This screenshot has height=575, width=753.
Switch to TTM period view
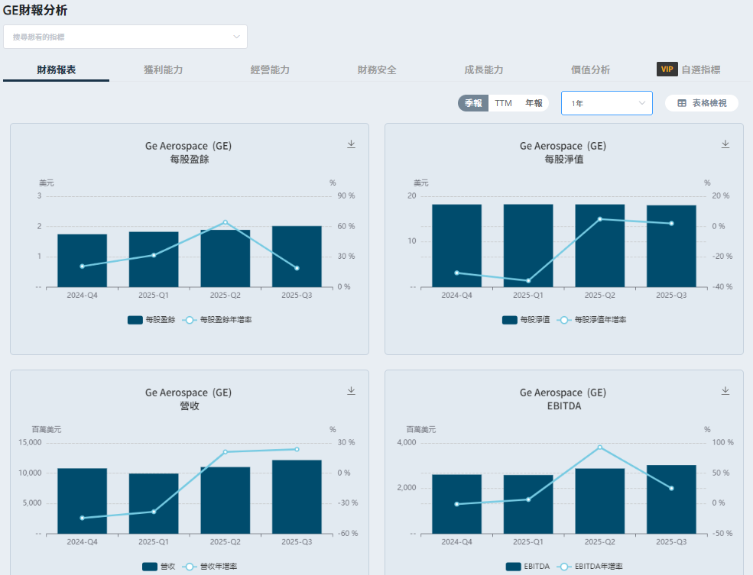point(503,103)
